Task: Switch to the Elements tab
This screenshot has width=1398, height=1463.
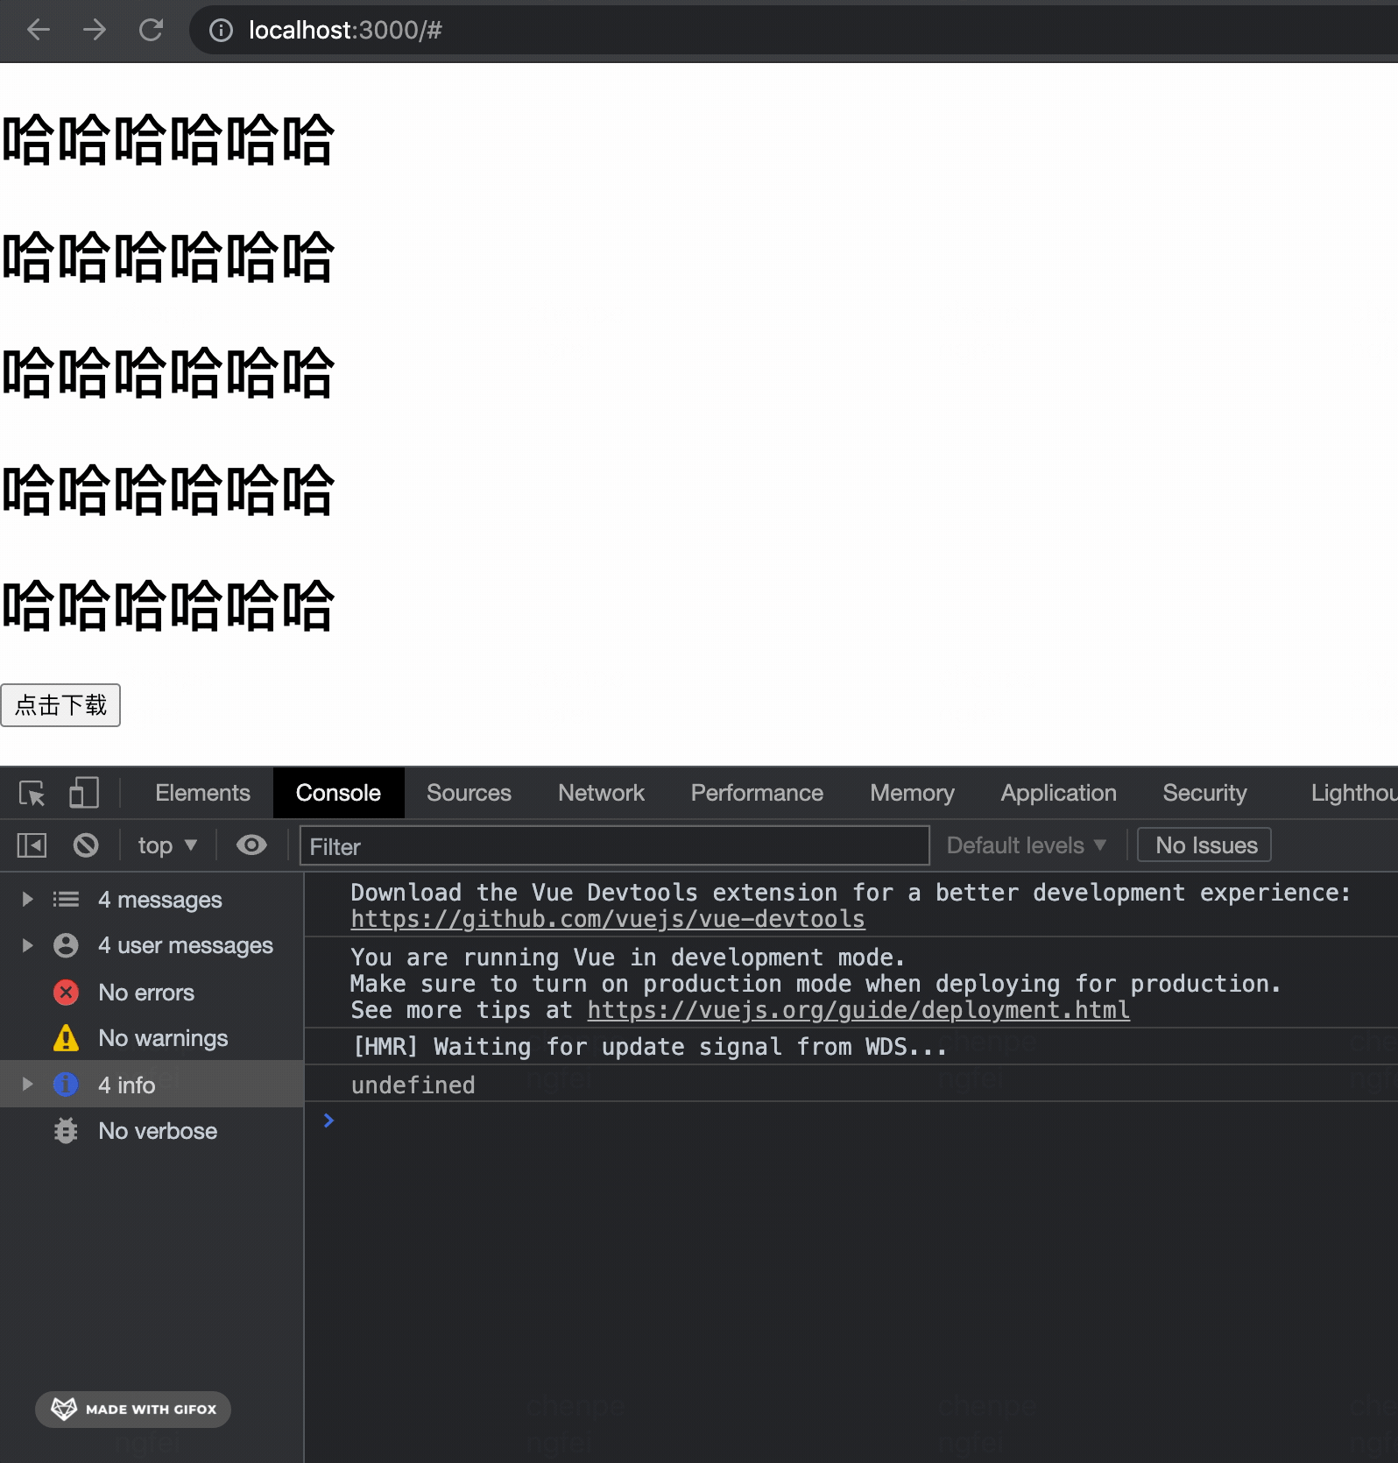Action: (202, 793)
